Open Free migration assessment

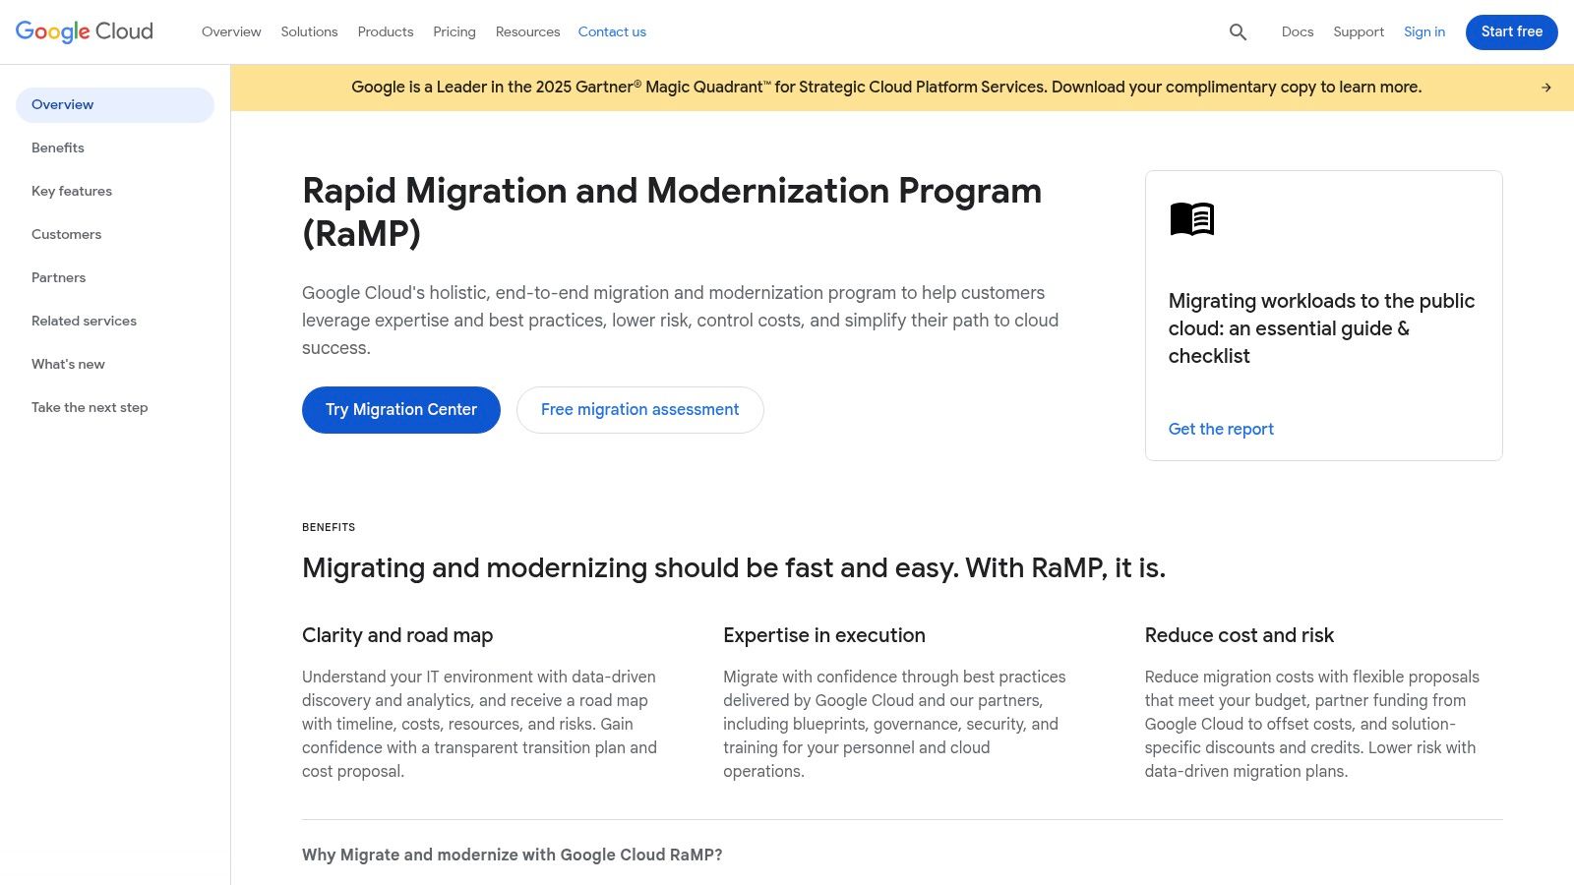tap(639, 409)
